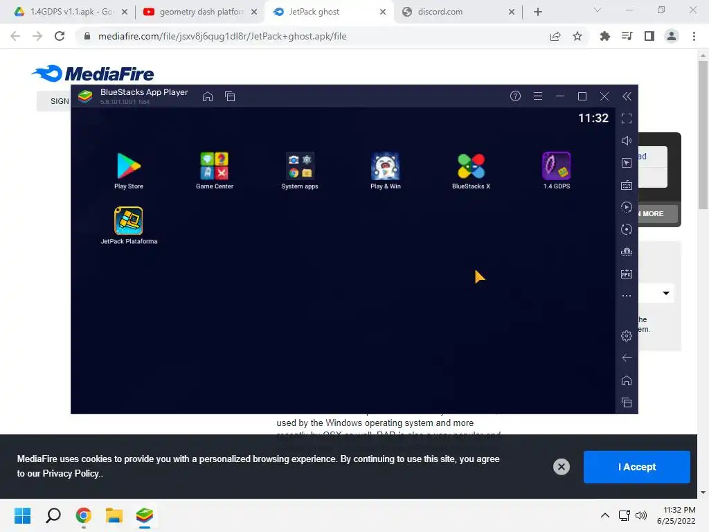The height and width of the screenshot is (532, 709).
Task: Open a new Chrome tab
Action: click(x=537, y=12)
